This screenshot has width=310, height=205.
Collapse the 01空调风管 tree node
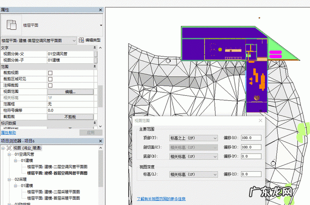10,155
